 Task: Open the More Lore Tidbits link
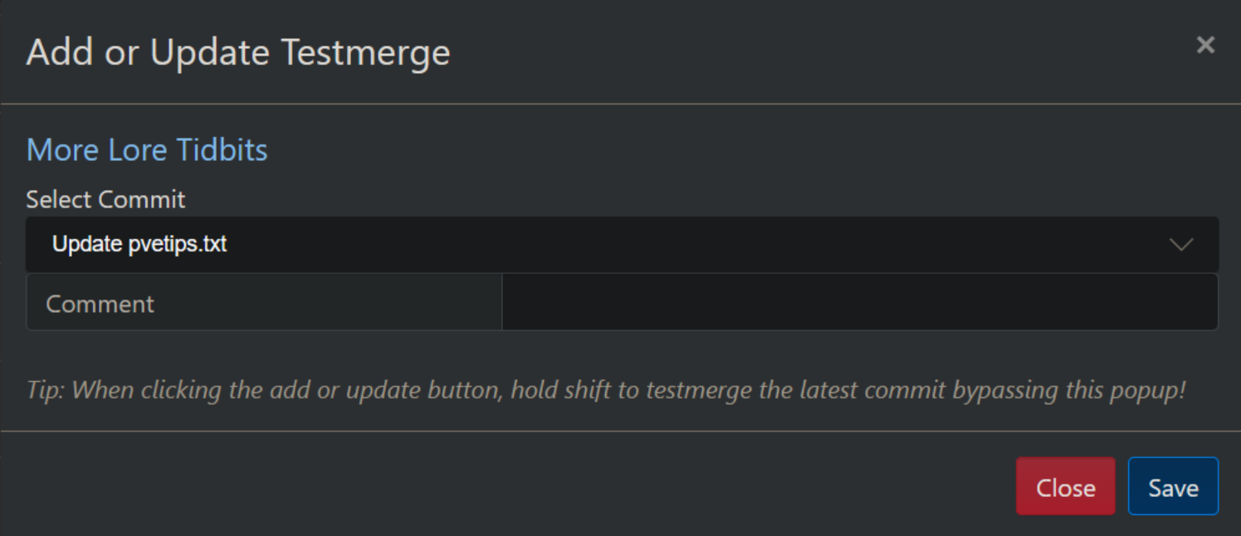(x=147, y=150)
